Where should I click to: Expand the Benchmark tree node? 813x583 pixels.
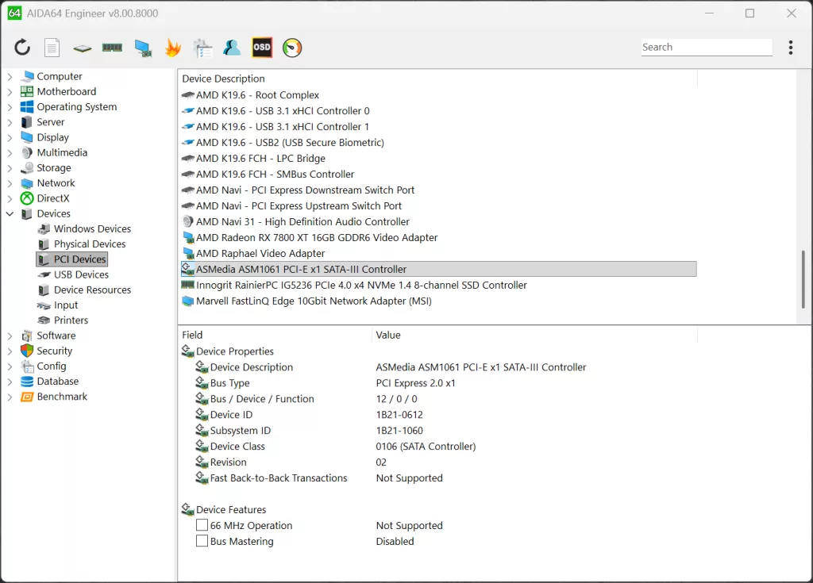click(x=10, y=397)
